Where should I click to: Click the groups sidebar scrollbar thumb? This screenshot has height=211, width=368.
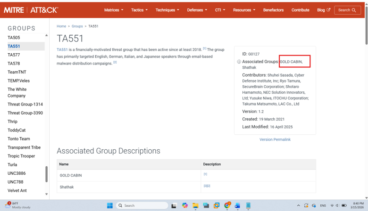46,174
